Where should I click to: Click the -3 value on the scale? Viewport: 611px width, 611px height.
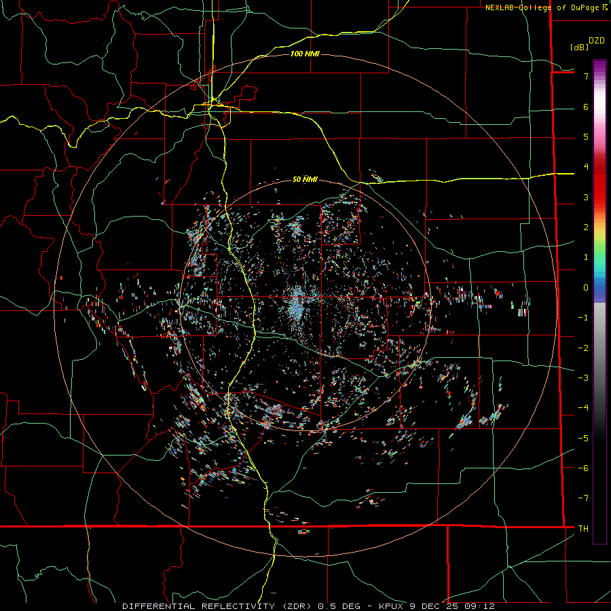click(x=583, y=378)
